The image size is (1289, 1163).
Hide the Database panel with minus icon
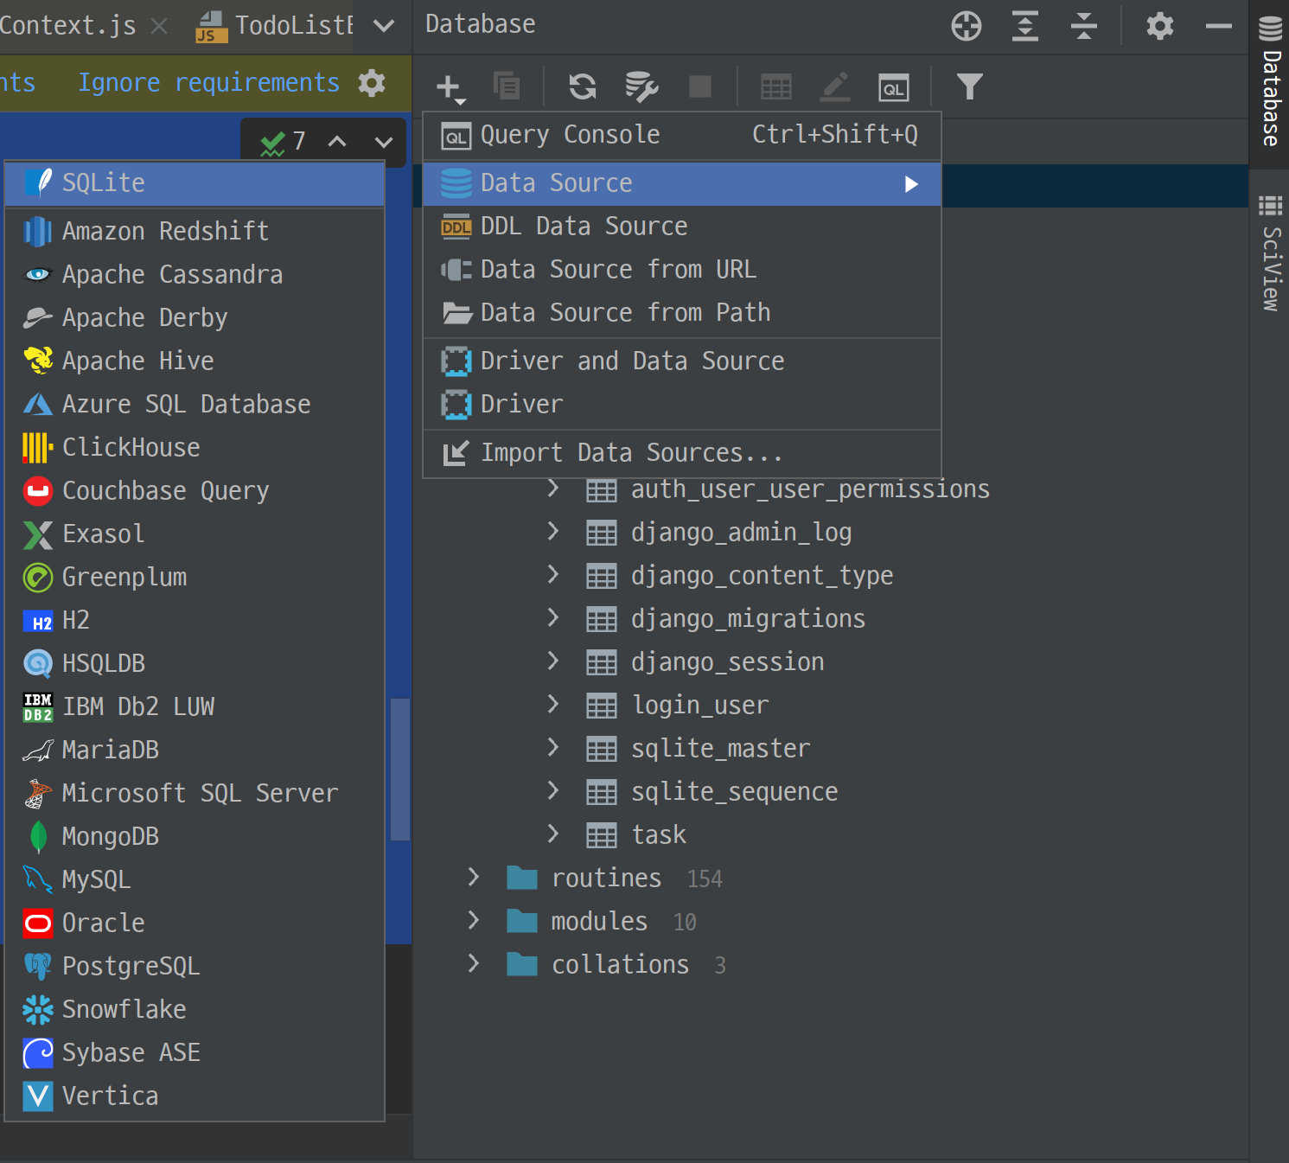coord(1219,26)
